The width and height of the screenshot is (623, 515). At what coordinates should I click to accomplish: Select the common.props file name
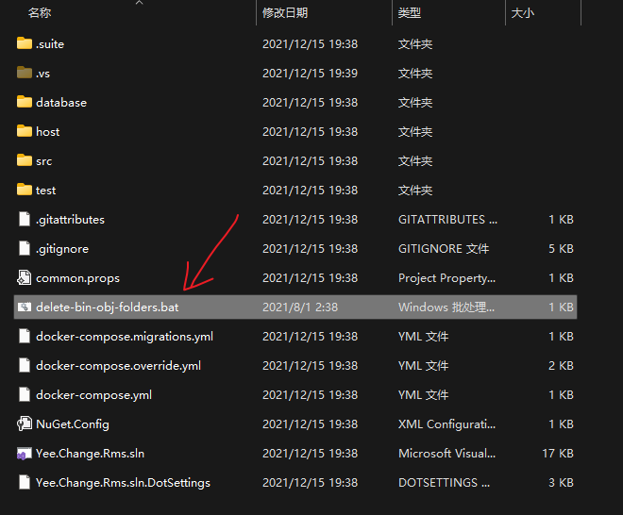click(x=77, y=278)
